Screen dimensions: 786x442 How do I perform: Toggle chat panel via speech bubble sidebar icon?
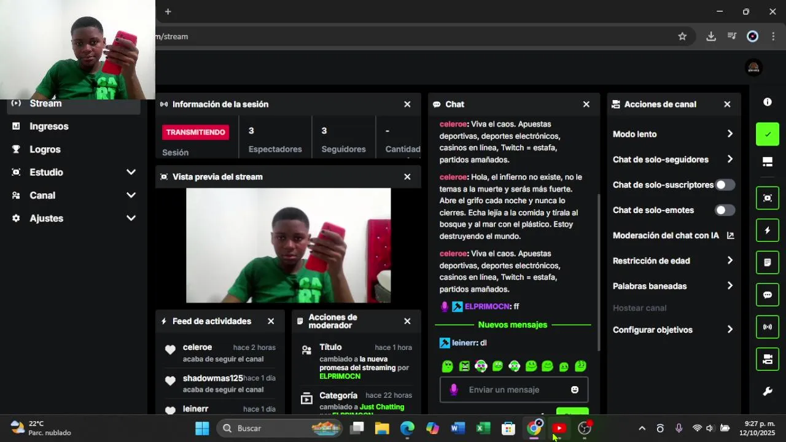click(768, 295)
